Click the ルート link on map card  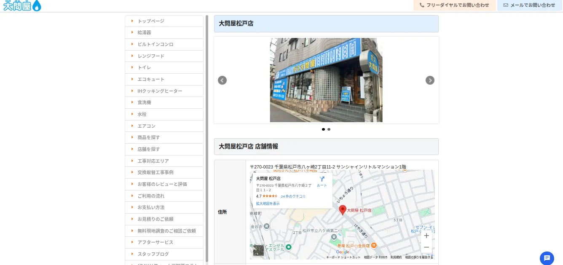[x=322, y=185]
